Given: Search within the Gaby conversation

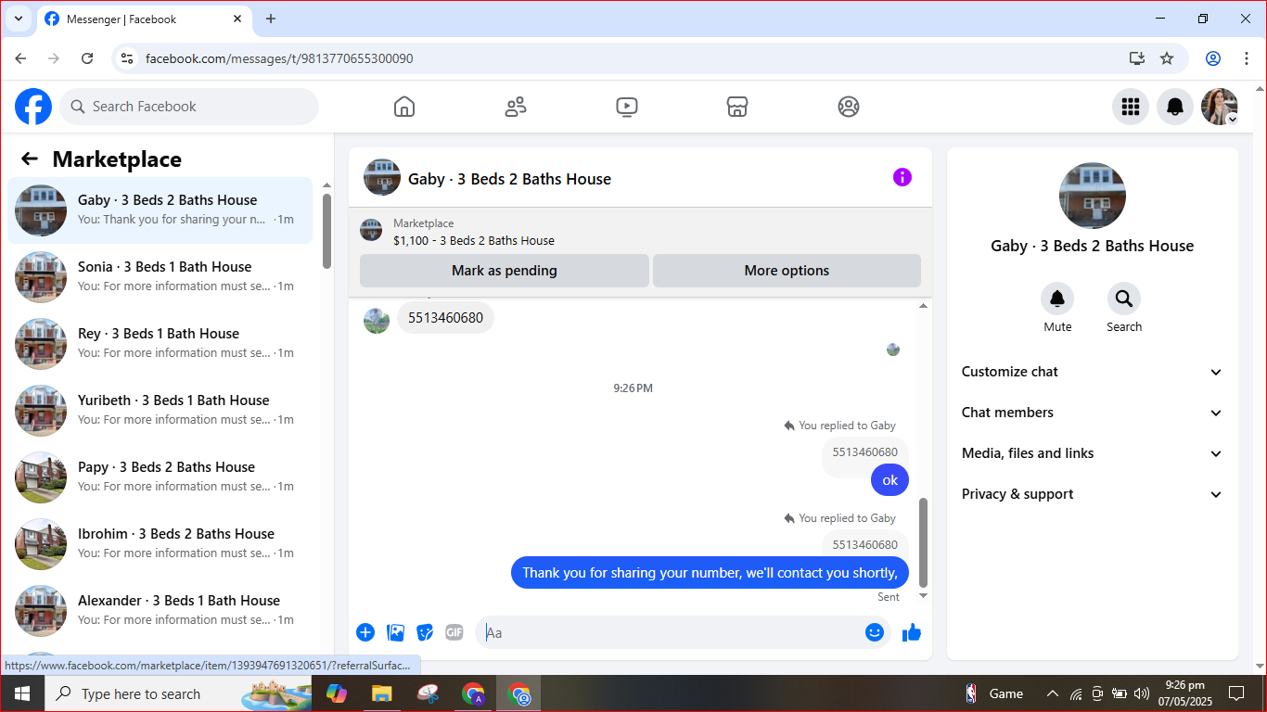Looking at the screenshot, I should coord(1124,299).
